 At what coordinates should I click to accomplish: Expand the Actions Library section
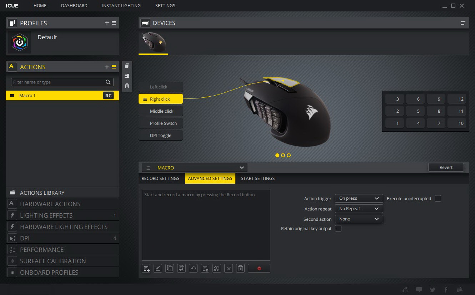(x=62, y=193)
